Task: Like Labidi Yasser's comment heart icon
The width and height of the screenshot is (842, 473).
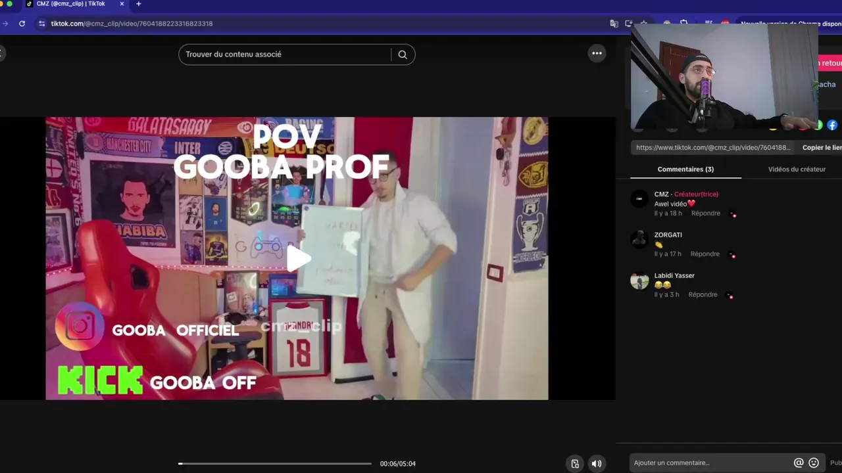Action: click(730, 296)
